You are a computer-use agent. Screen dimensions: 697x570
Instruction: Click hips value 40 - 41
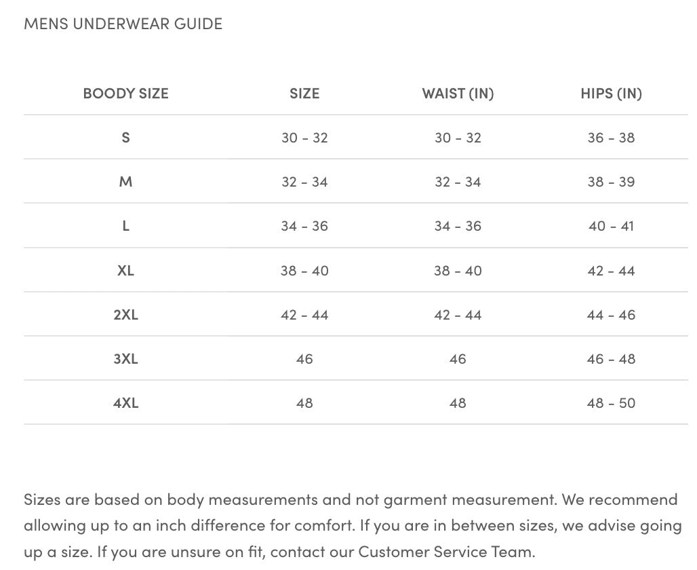click(x=611, y=226)
